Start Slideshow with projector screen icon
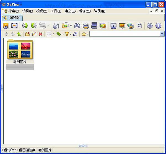Screen dimensions: 166x154 pos(122,26)
